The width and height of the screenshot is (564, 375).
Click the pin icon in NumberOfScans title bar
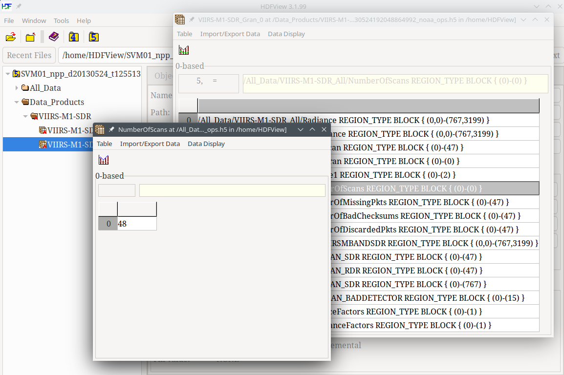pos(111,129)
